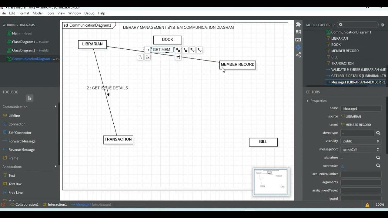Collapse the Properties section
The width and height of the screenshot is (388, 218).
tap(307, 101)
